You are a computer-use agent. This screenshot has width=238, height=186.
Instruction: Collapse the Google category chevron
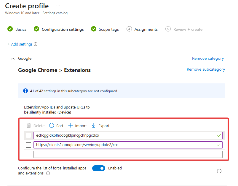coord(13,59)
